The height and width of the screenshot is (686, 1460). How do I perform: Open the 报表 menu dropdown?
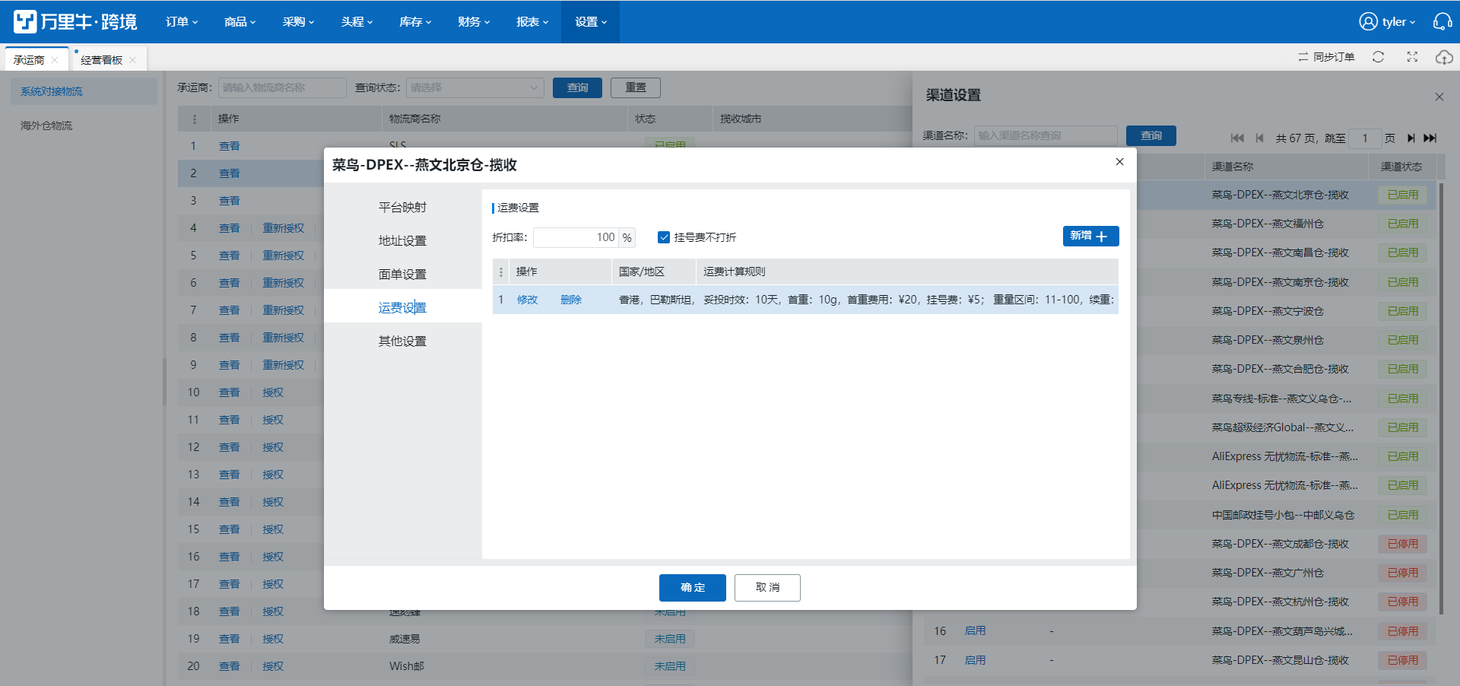532,22
